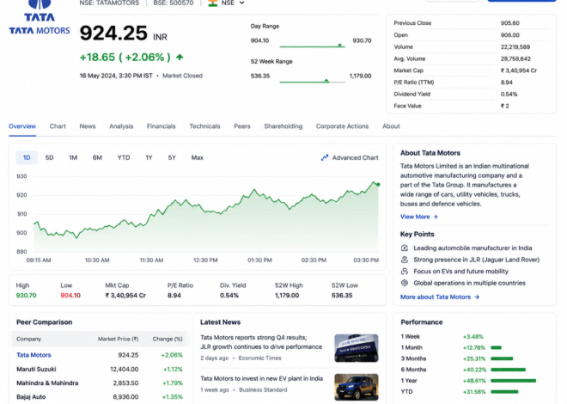Open the Peers tab
This screenshot has height=404, width=567.
point(242,126)
